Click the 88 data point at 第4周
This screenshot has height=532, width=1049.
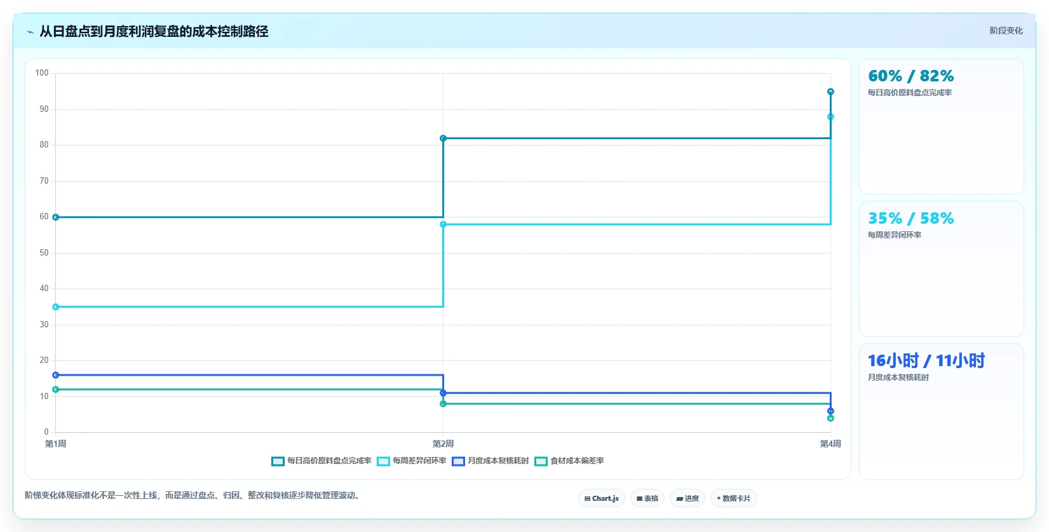(830, 117)
